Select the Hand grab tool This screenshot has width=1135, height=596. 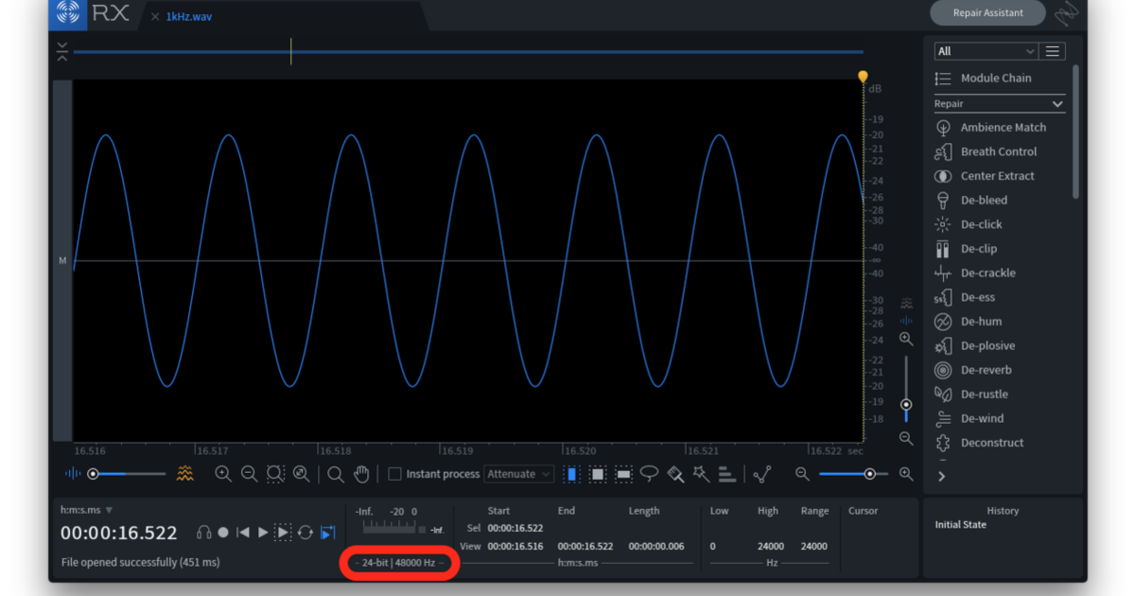(361, 473)
